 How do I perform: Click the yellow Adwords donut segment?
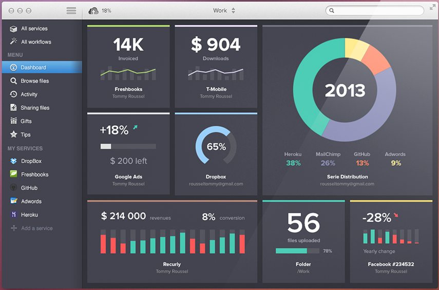[355, 48]
